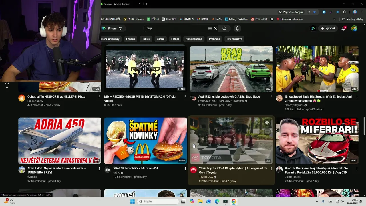Open 'ŠPATNÉ NOVINKY v McDonald's!' title

pyautogui.click(x=136, y=168)
